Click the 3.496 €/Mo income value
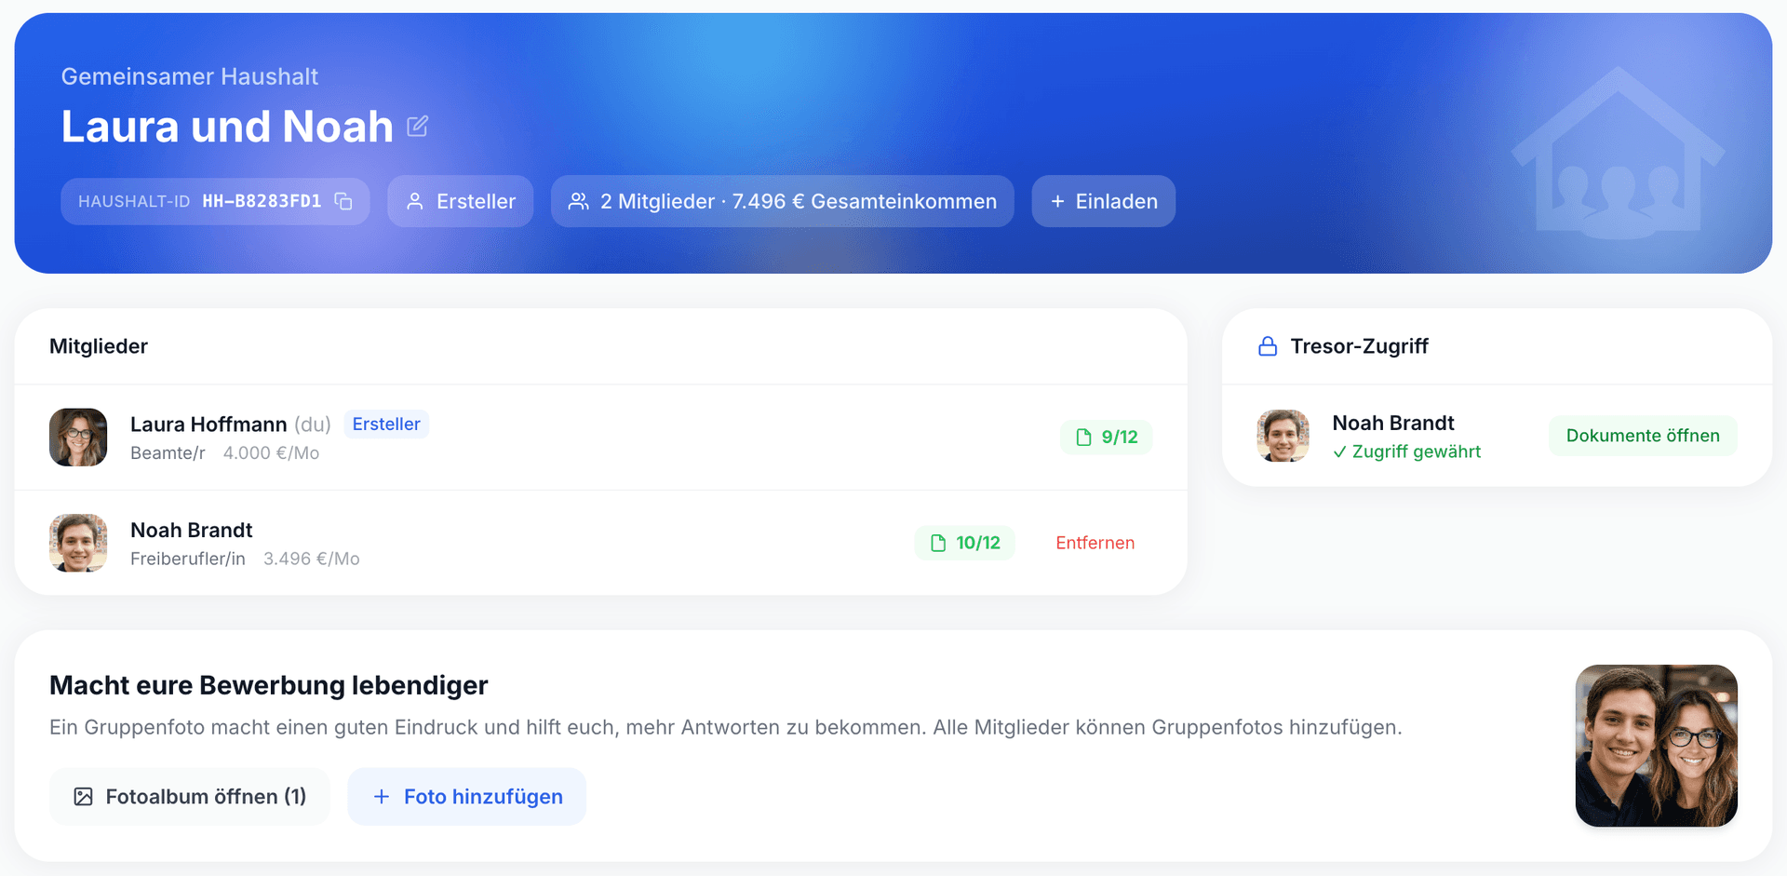1787x876 pixels. click(312, 559)
